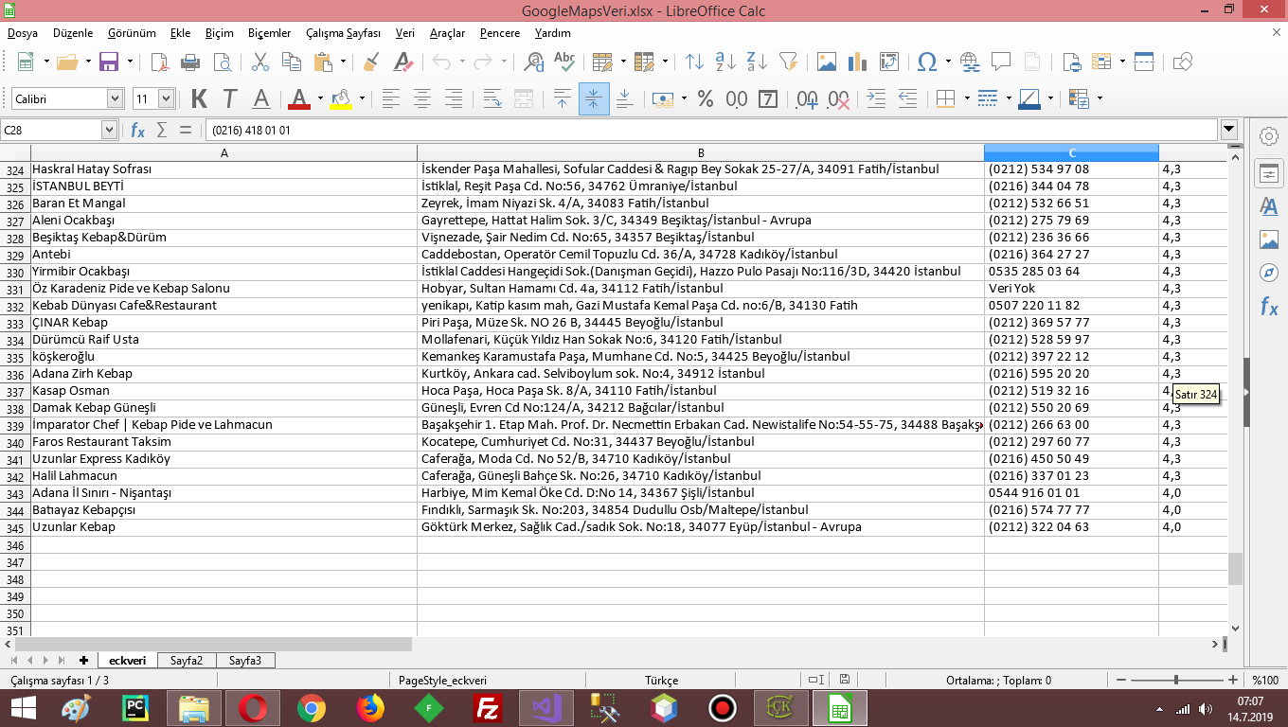1288x727 pixels.
Task: Open the sidebar Gallery panel
Action: (1269, 239)
